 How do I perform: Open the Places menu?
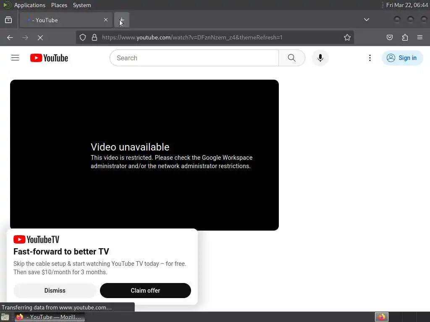tap(59, 5)
